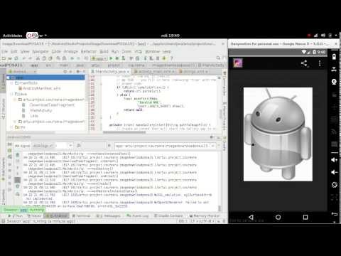The width and height of the screenshot is (341, 256).
Task: Click Genymotion volume up icon
Action: point(334,160)
